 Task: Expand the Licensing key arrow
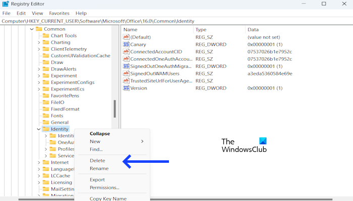coord(39,182)
